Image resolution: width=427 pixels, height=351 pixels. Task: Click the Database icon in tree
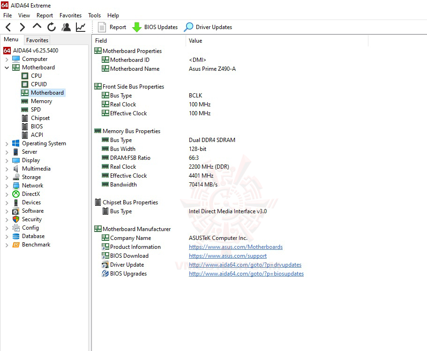click(16, 236)
